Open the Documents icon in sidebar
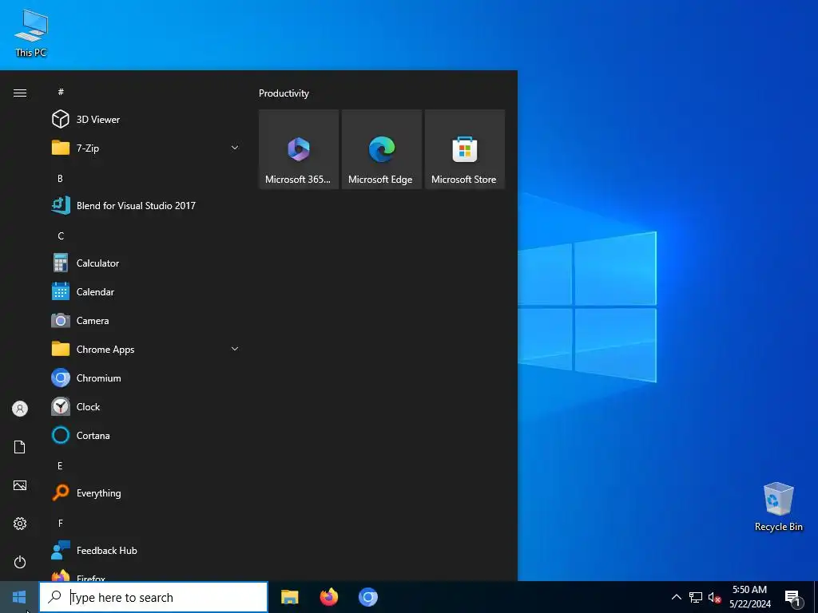 point(20,447)
